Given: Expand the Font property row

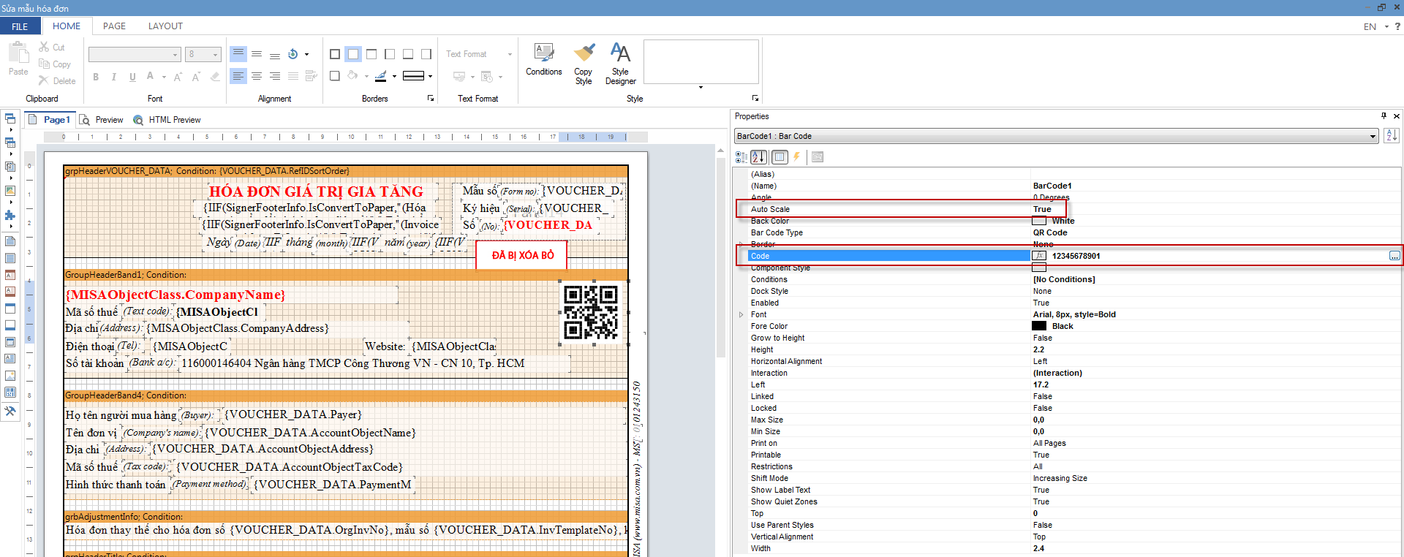Looking at the screenshot, I should click(x=741, y=314).
